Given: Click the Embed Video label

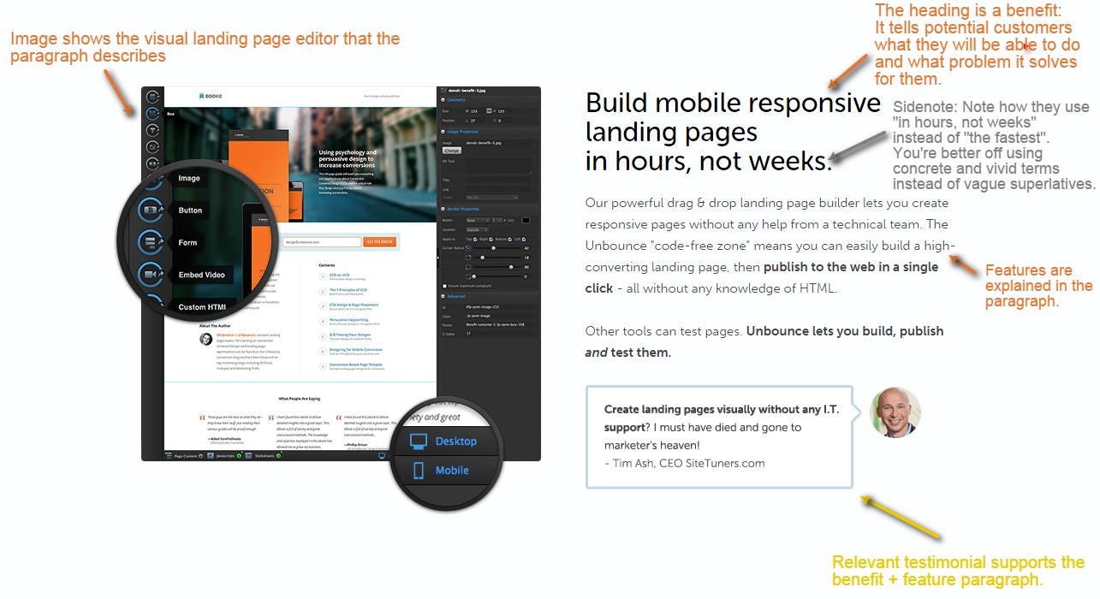Looking at the screenshot, I should (202, 275).
